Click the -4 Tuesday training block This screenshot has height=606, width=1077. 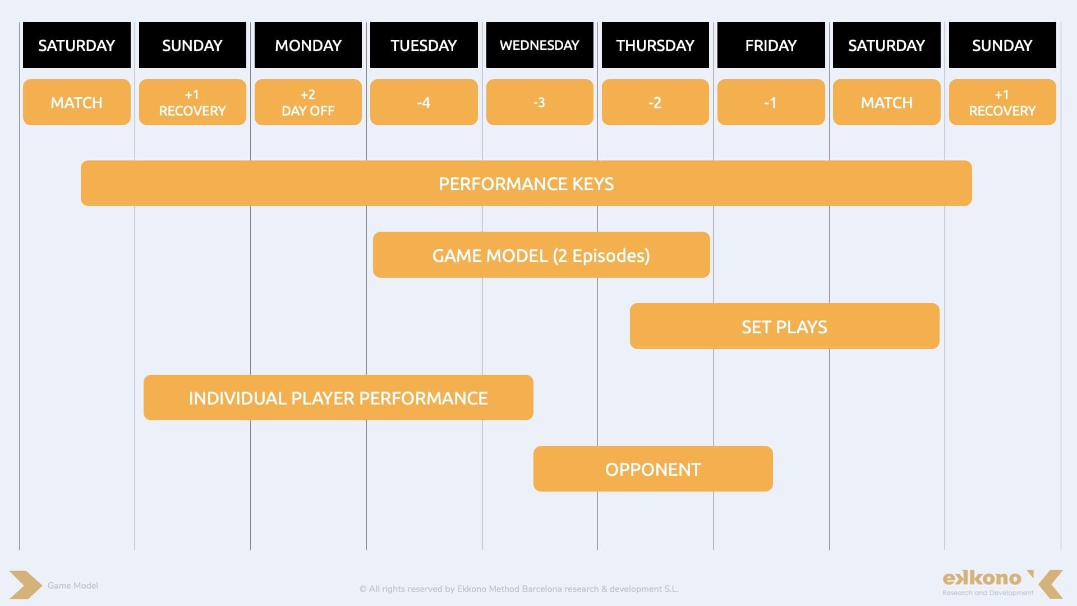(x=422, y=102)
